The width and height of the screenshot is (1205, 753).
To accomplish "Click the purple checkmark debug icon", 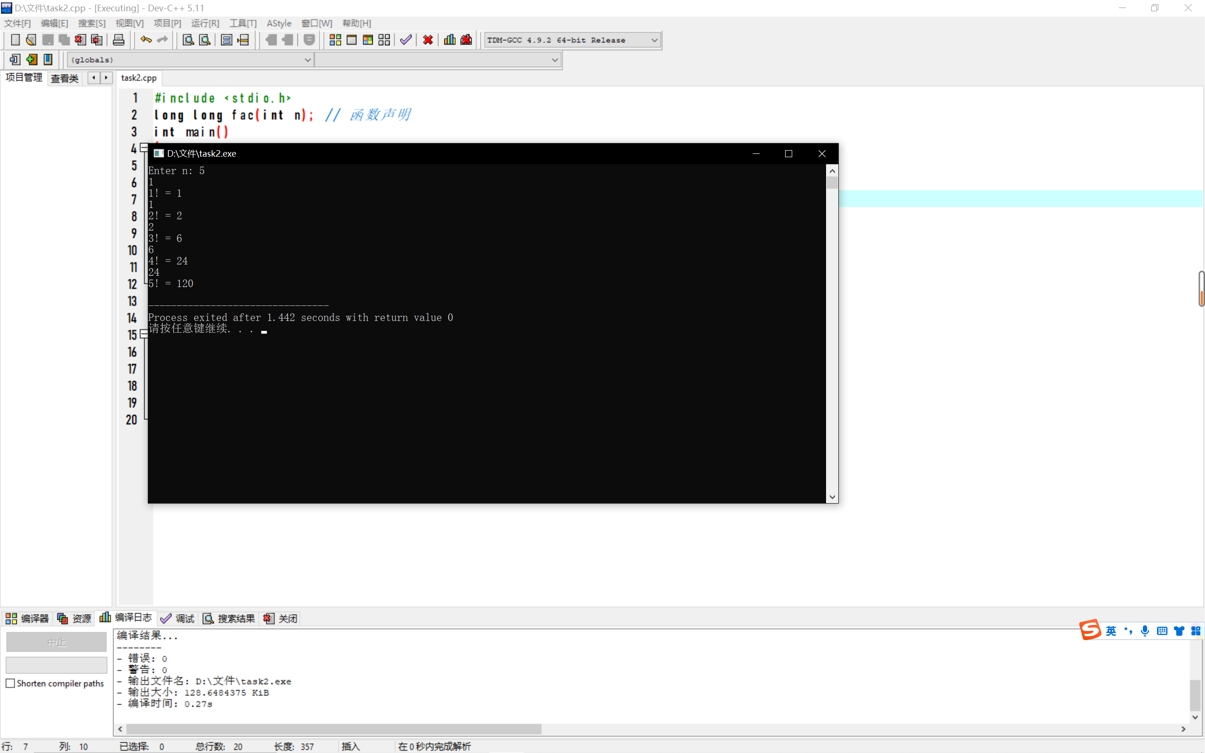I will [x=406, y=40].
